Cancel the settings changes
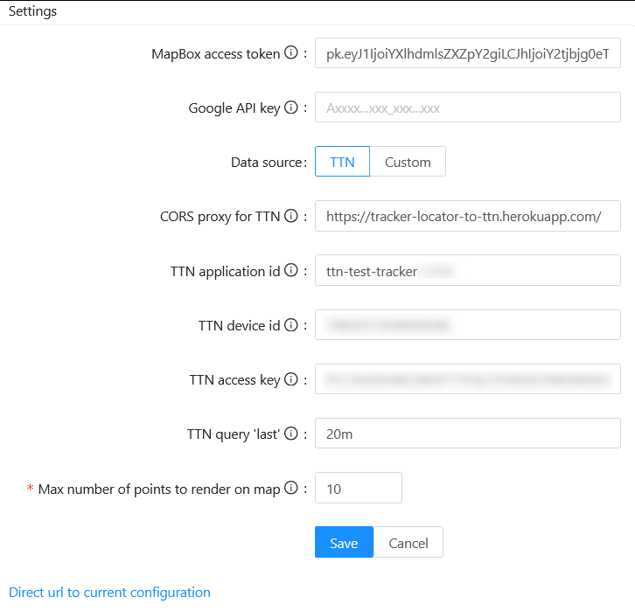 tap(408, 543)
